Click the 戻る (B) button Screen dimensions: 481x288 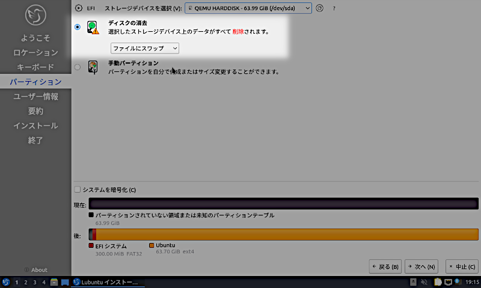tap(385, 266)
